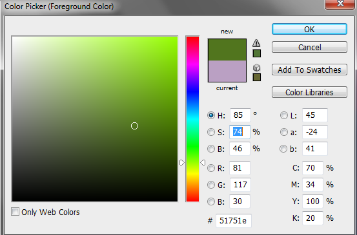Click the M magenta field showing 34
The width and height of the screenshot is (357, 235).
pyautogui.click(x=313, y=185)
